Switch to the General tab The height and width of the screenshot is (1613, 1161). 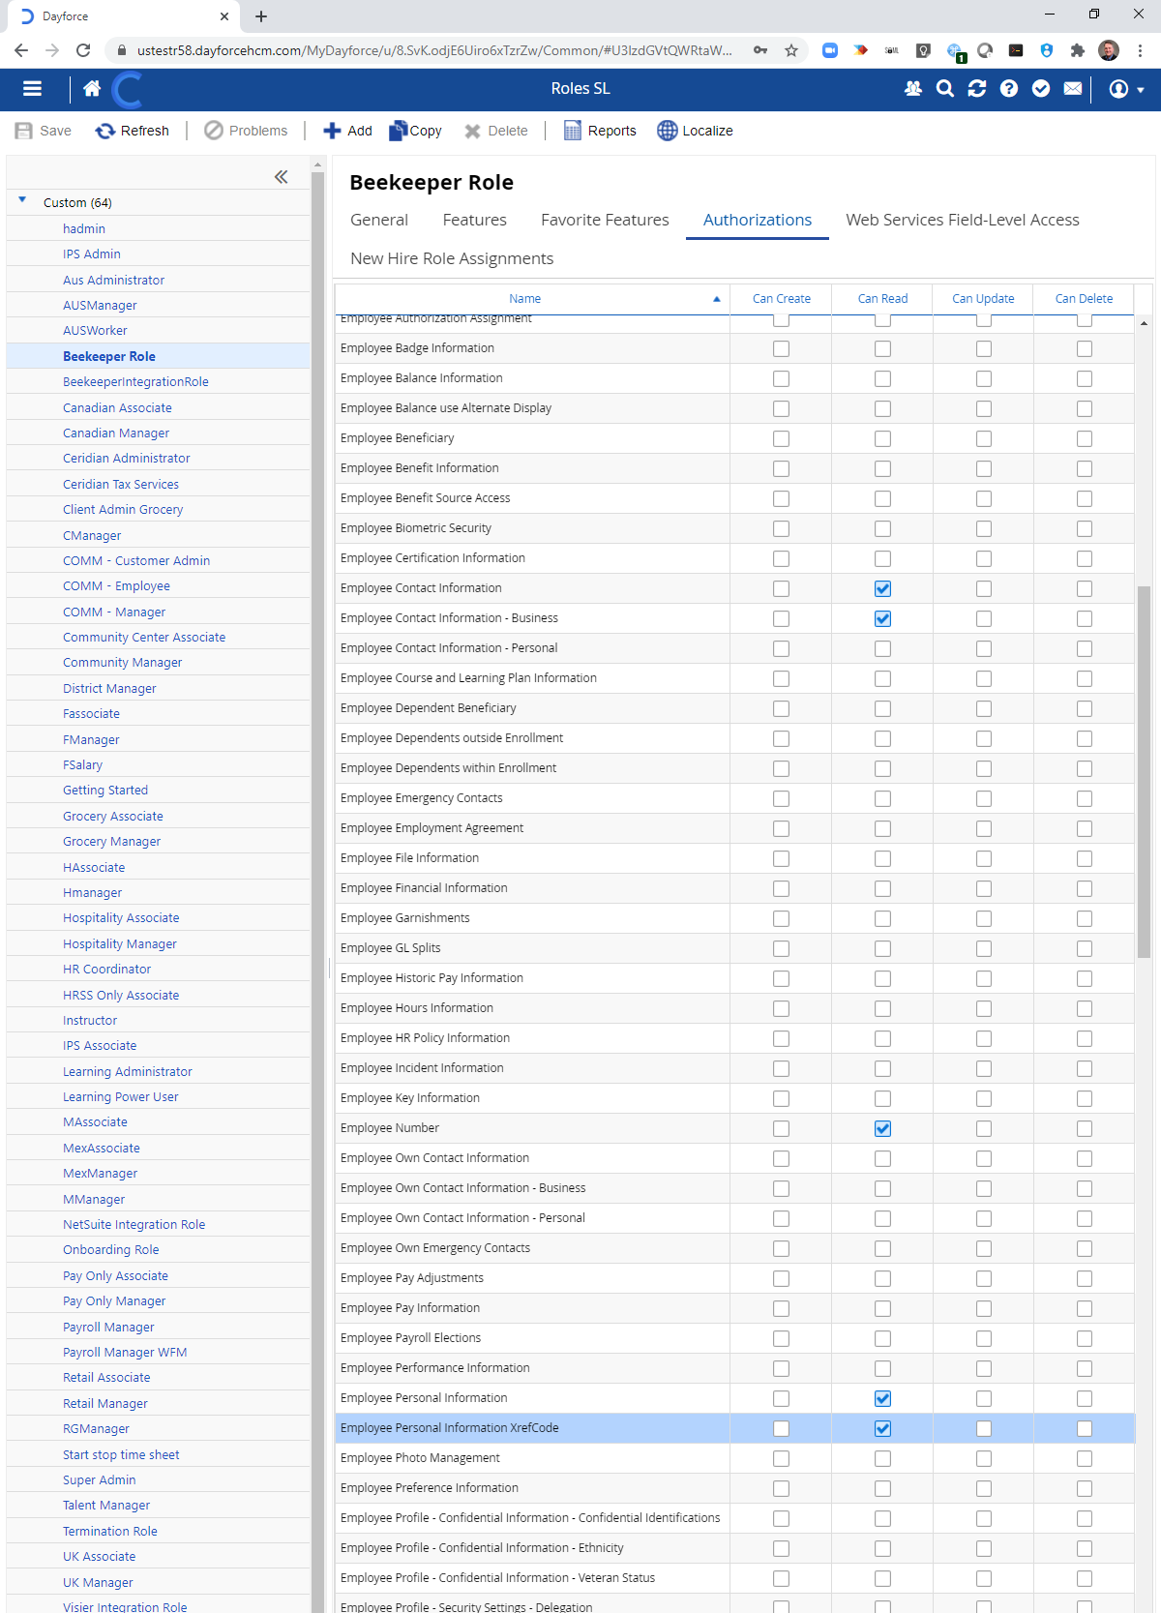[379, 221]
